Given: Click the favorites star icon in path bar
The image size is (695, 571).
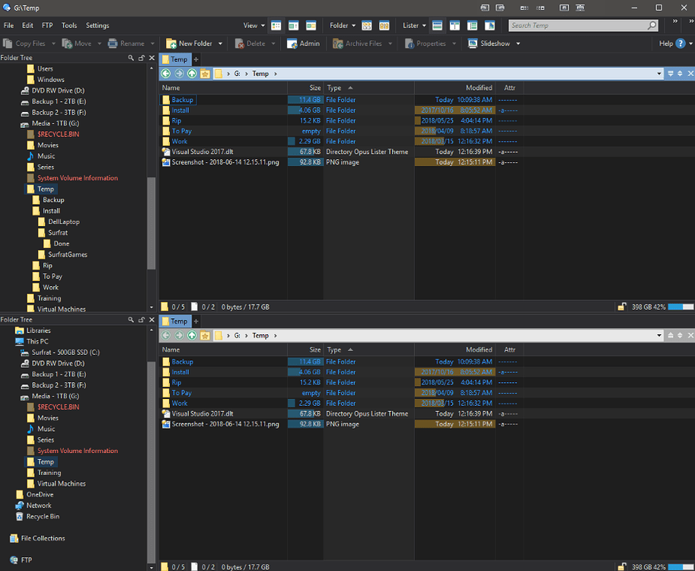Looking at the screenshot, I should click(x=204, y=73).
